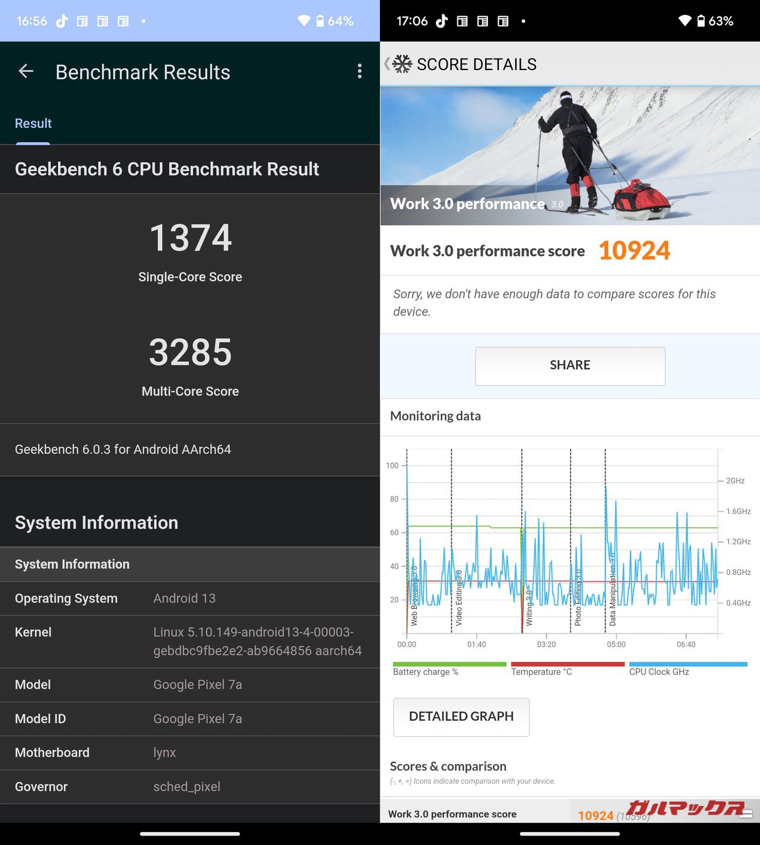The image size is (760, 845).
Task: Tap the battery icon showing 64%
Action: click(x=320, y=21)
